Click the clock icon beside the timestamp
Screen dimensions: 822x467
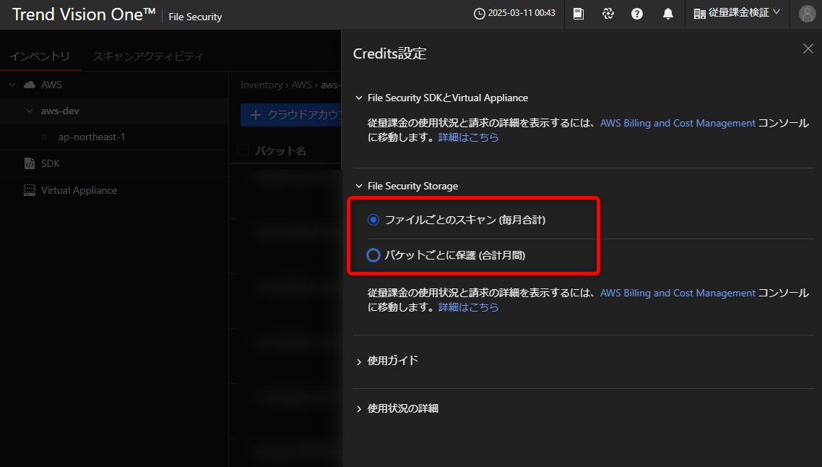479,14
